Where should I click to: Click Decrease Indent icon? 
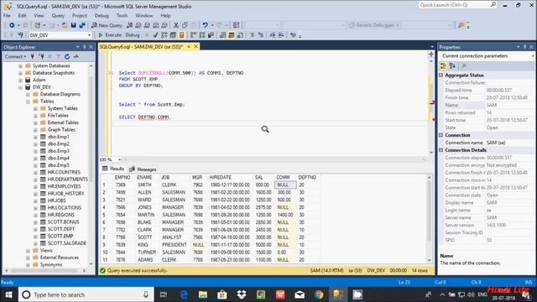click(273, 35)
